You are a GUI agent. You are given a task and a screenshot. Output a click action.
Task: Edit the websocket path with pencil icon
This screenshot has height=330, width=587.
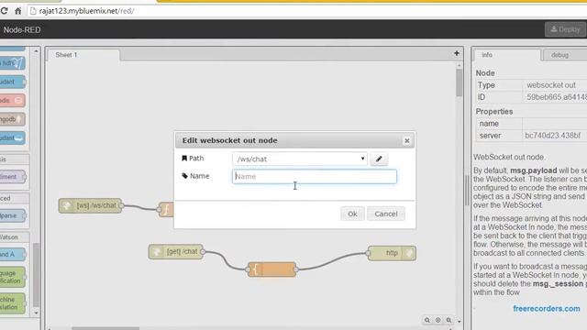point(379,159)
